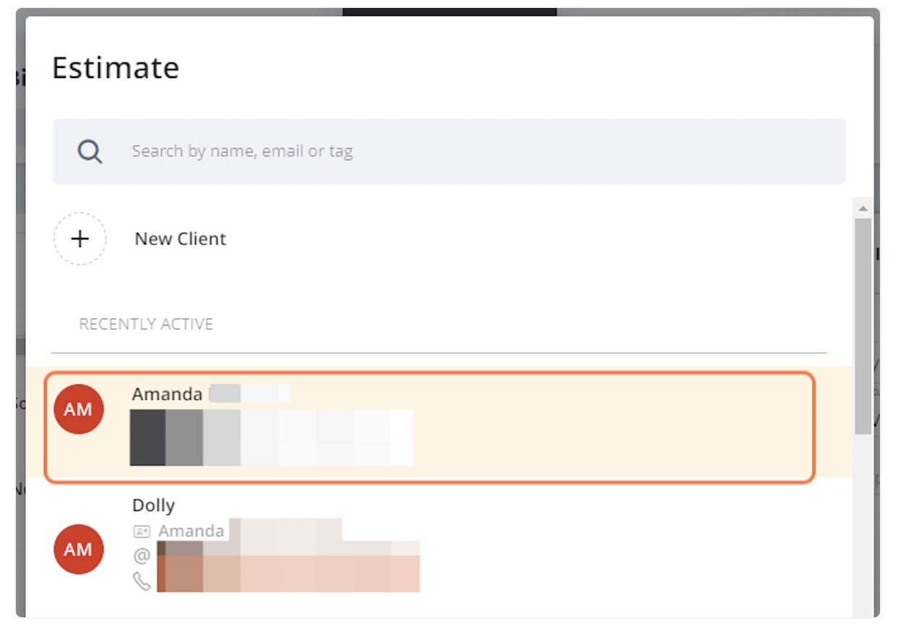This screenshot has height=626, width=906.
Task: Click the dashed plus circle icon
Action: tap(80, 239)
